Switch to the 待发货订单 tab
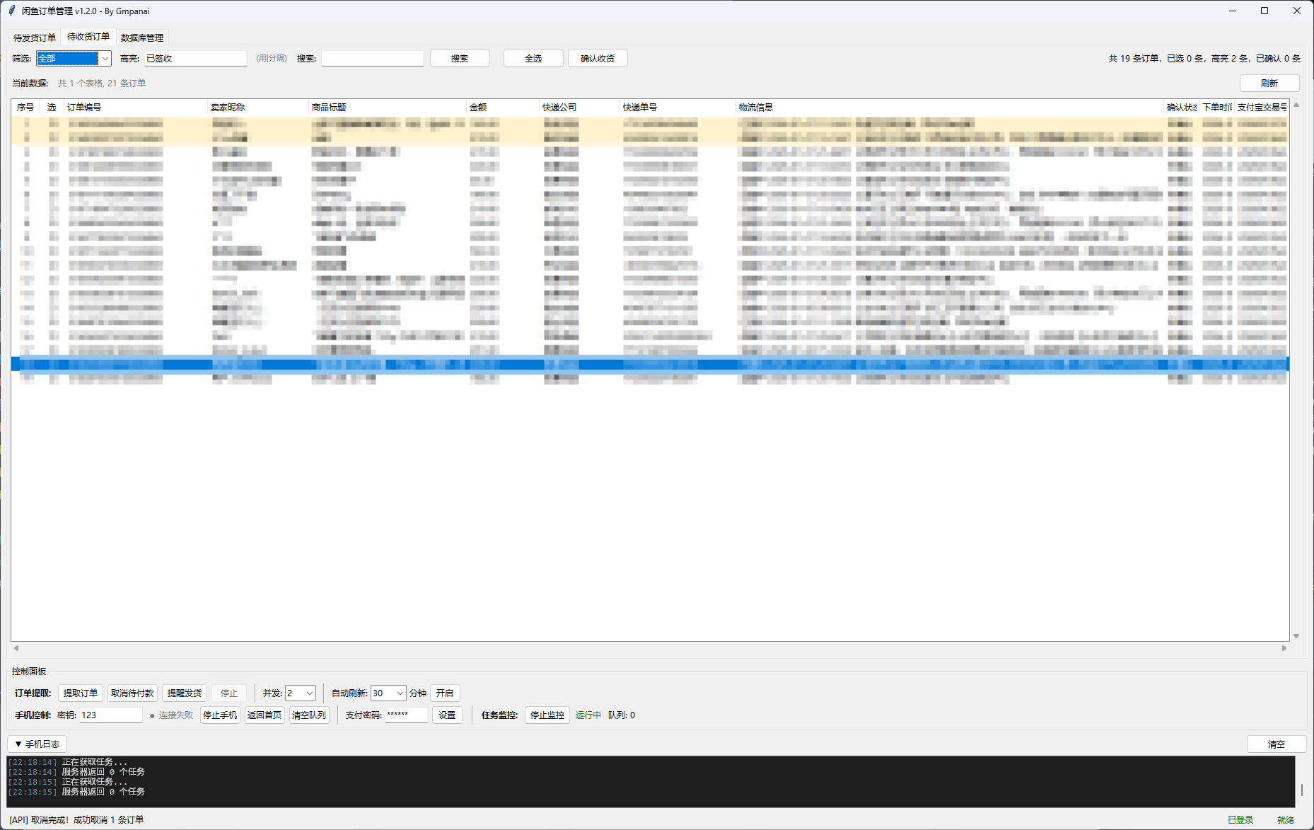Image resolution: width=1314 pixels, height=830 pixels. click(x=35, y=38)
